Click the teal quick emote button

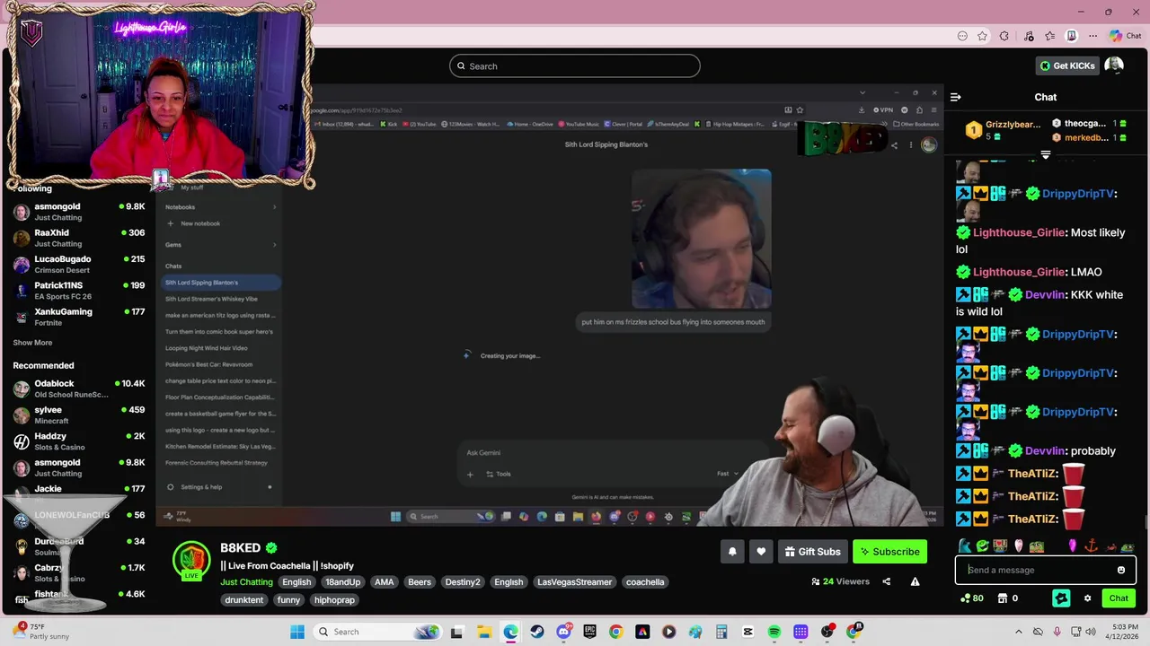(1061, 598)
